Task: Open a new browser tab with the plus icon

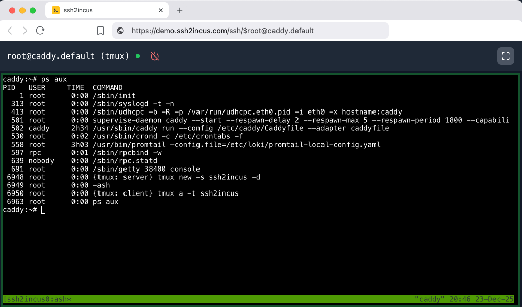Action: tap(179, 10)
